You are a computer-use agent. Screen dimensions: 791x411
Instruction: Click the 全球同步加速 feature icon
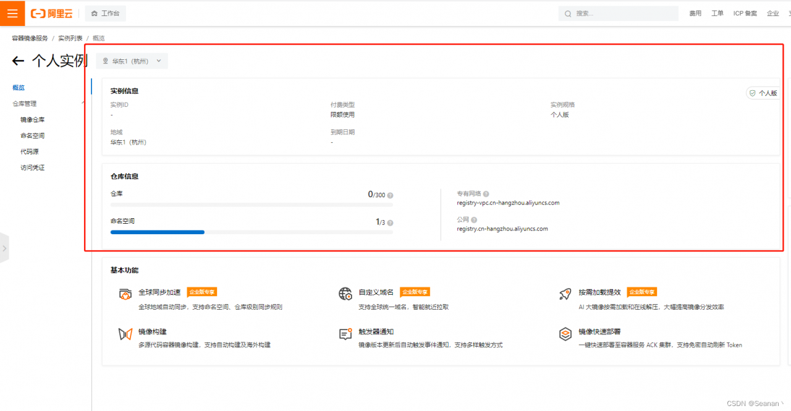tap(125, 294)
